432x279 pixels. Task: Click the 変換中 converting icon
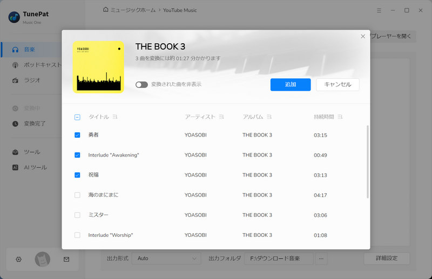[16, 108]
